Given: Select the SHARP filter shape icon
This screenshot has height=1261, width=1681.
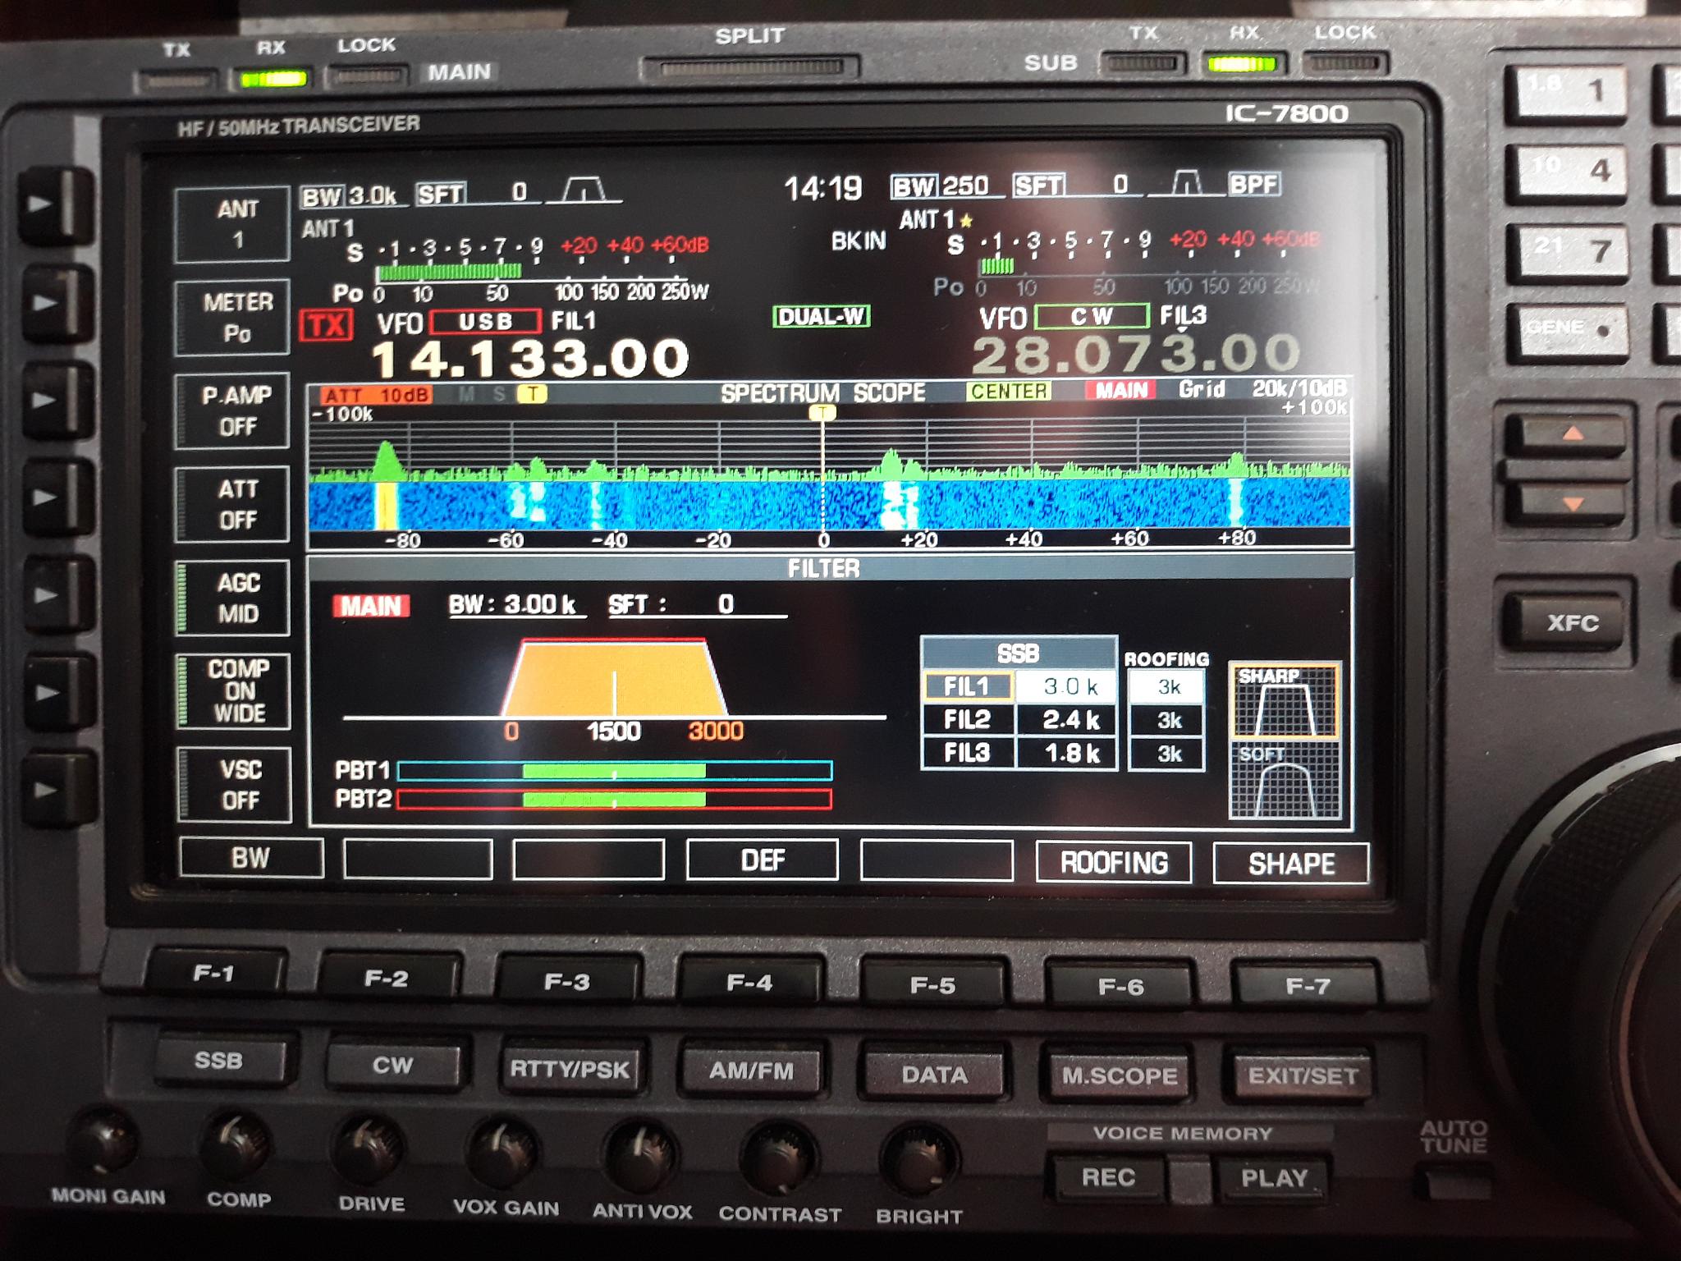Looking at the screenshot, I should click(1285, 701).
